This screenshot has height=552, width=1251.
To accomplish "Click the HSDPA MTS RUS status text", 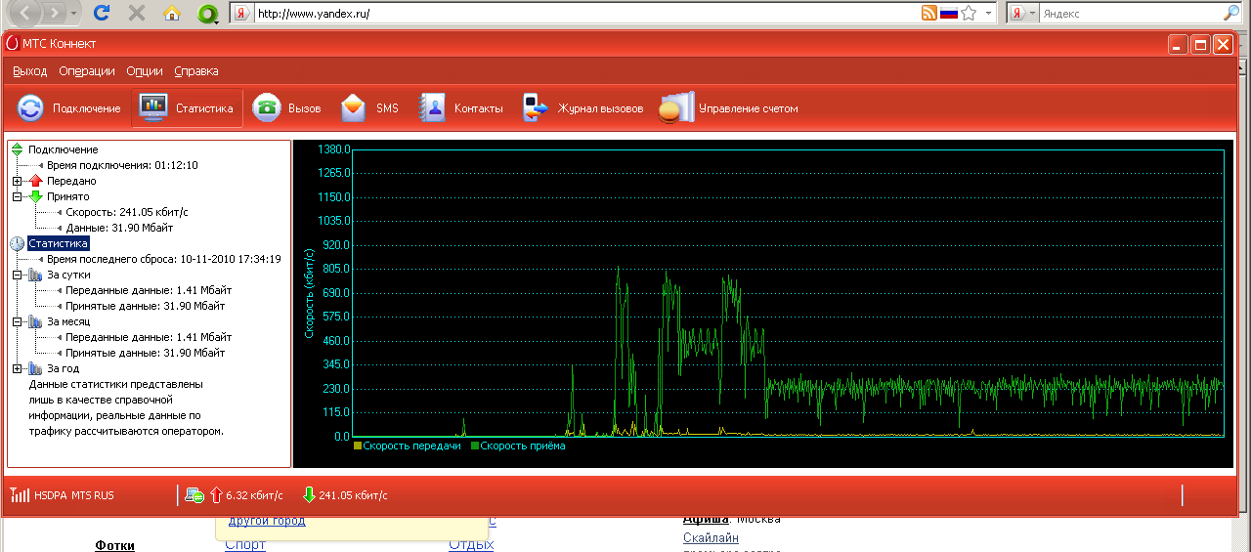I will pos(73,495).
